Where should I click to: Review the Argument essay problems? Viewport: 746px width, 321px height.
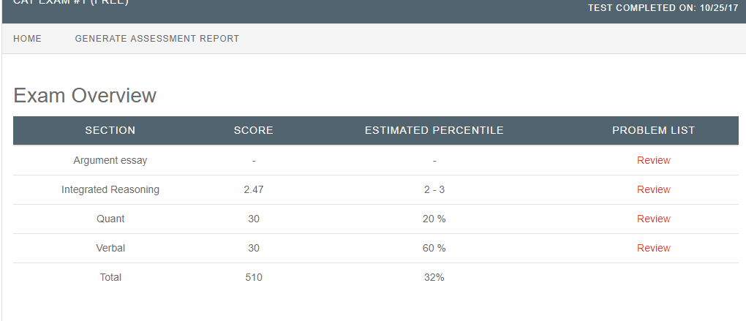click(x=653, y=160)
